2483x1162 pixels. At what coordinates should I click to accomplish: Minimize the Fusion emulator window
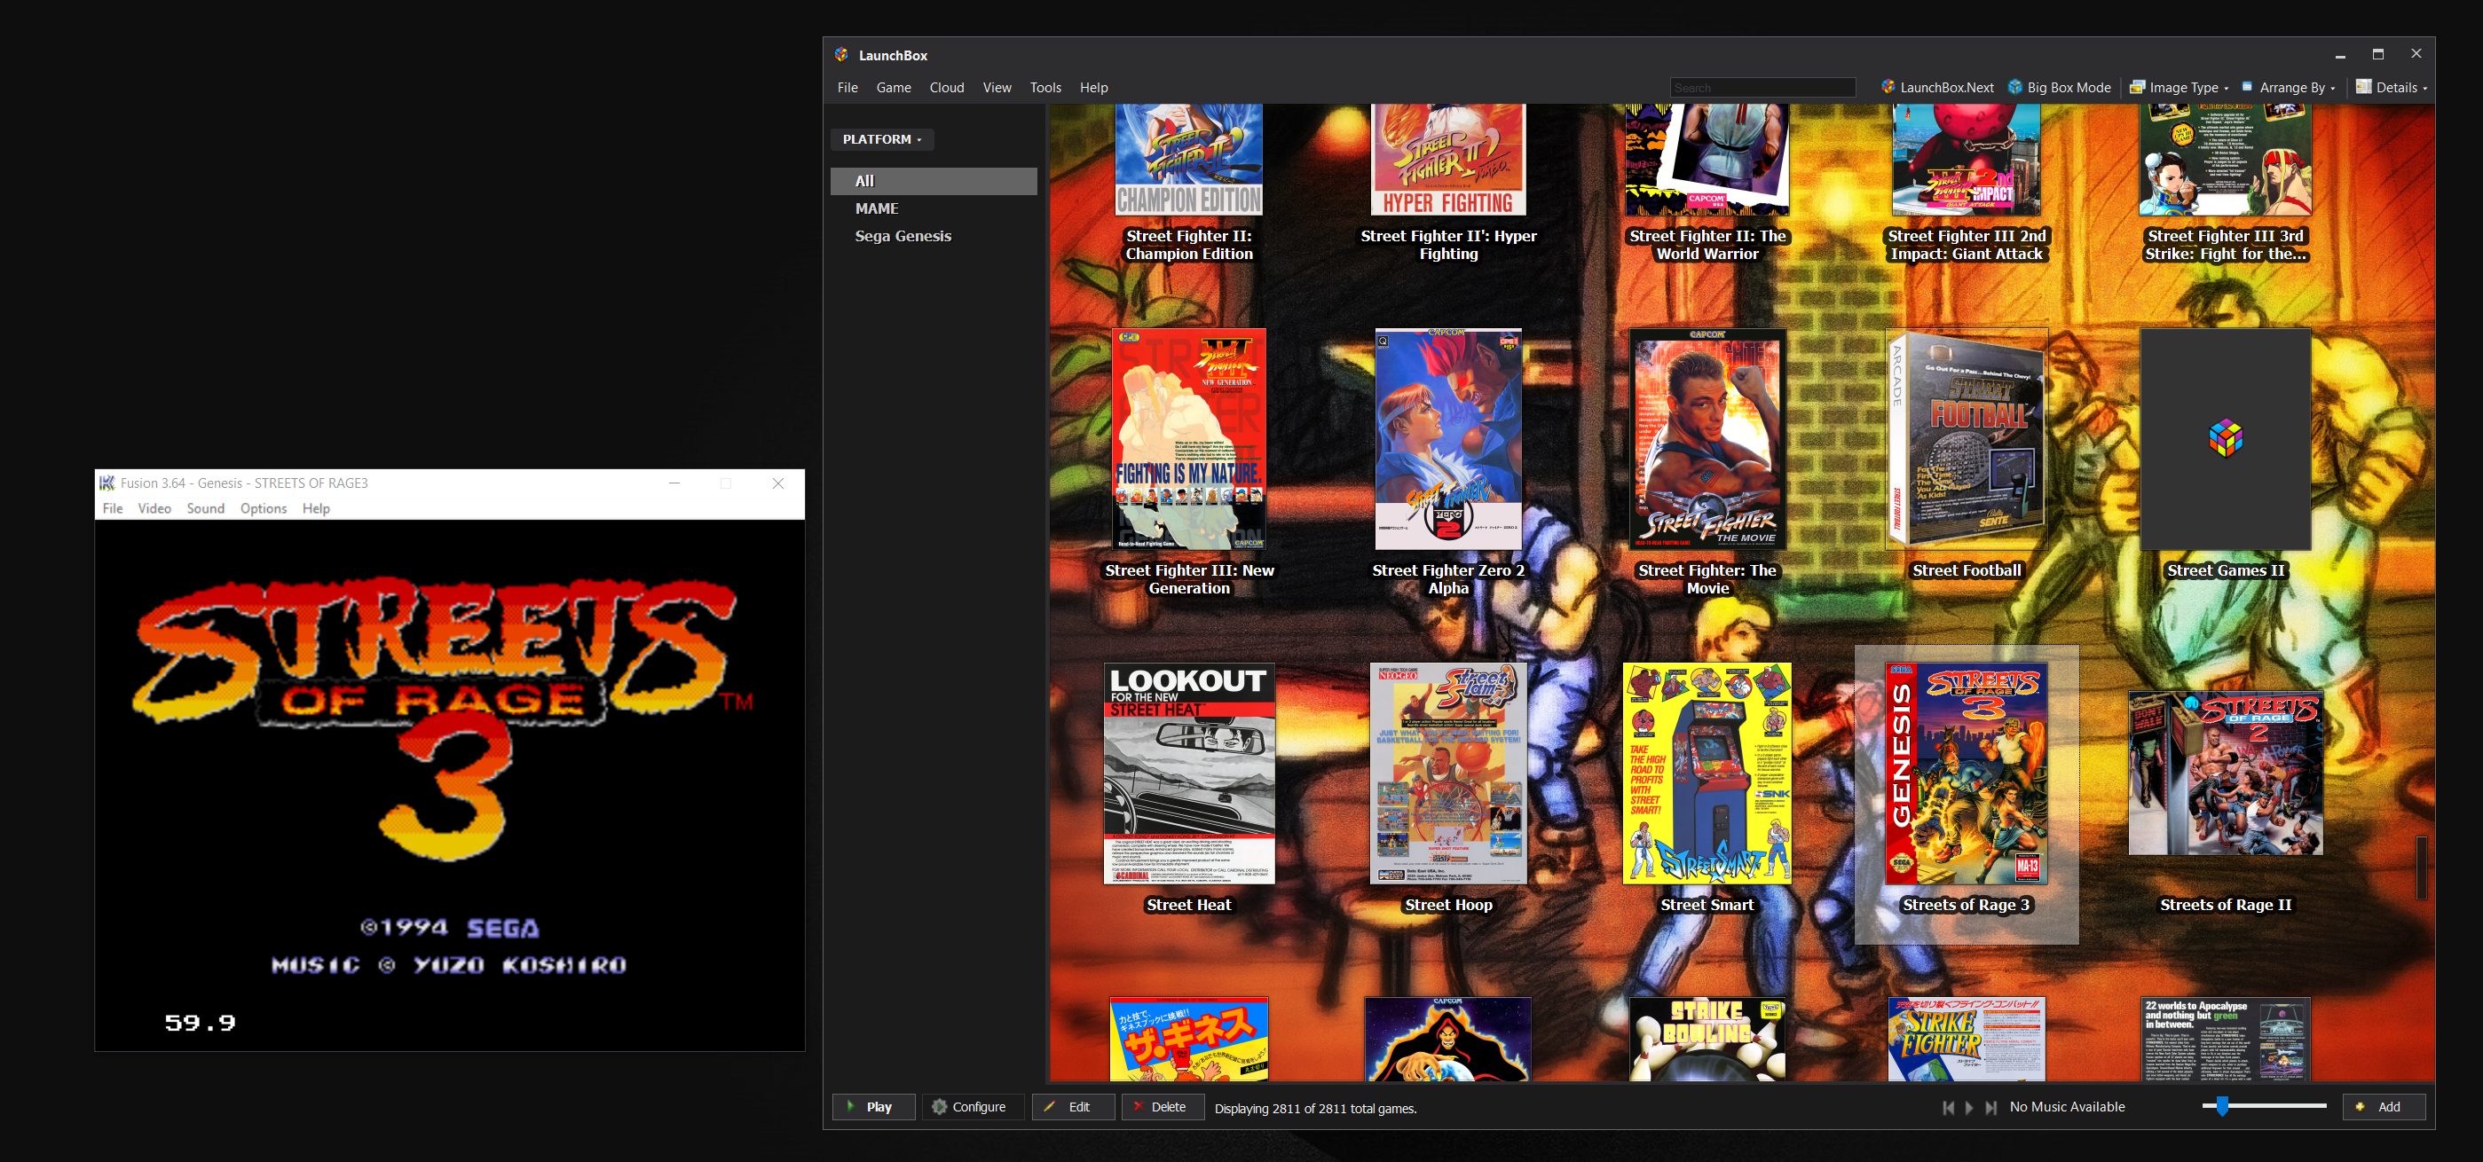coord(674,483)
